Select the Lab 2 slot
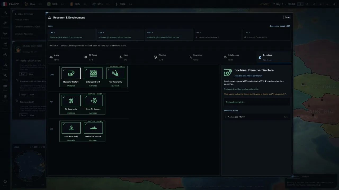This screenshot has width=339, height=190. 120,35
